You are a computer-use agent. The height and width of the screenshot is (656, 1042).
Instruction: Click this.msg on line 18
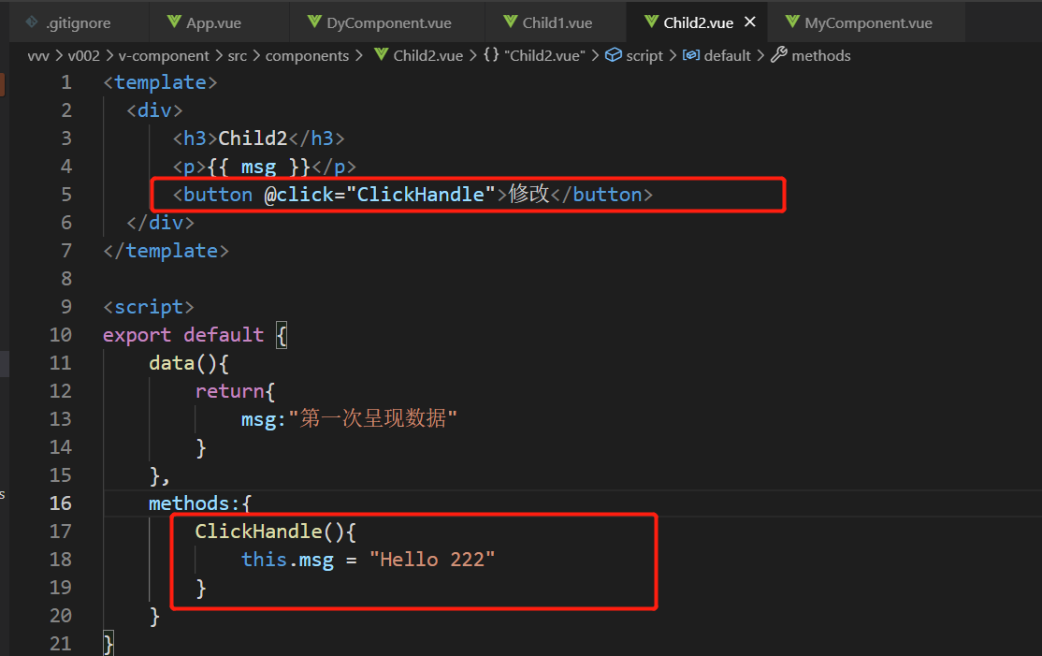click(x=287, y=560)
